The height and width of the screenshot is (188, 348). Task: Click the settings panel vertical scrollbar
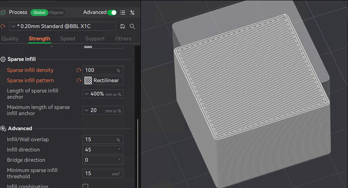pos(138,153)
